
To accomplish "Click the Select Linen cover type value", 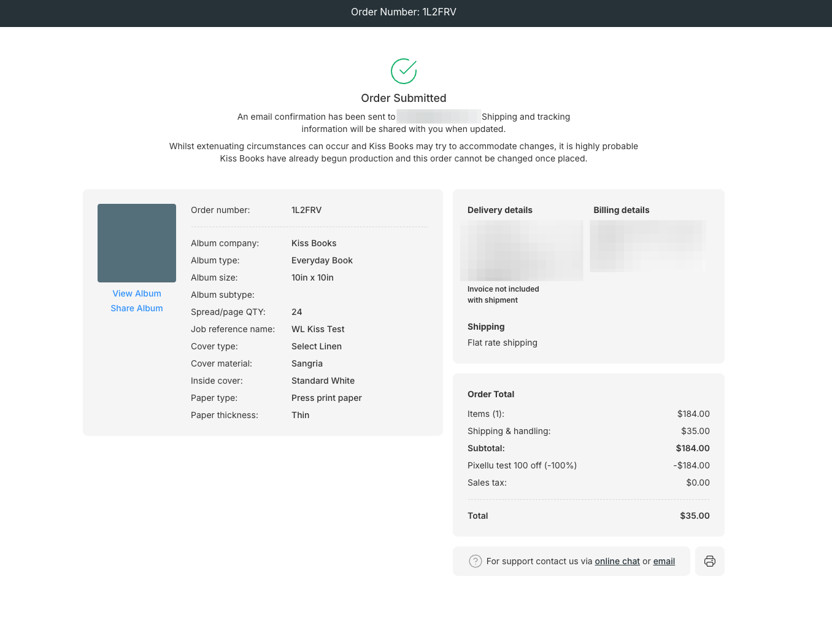I will (317, 346).
